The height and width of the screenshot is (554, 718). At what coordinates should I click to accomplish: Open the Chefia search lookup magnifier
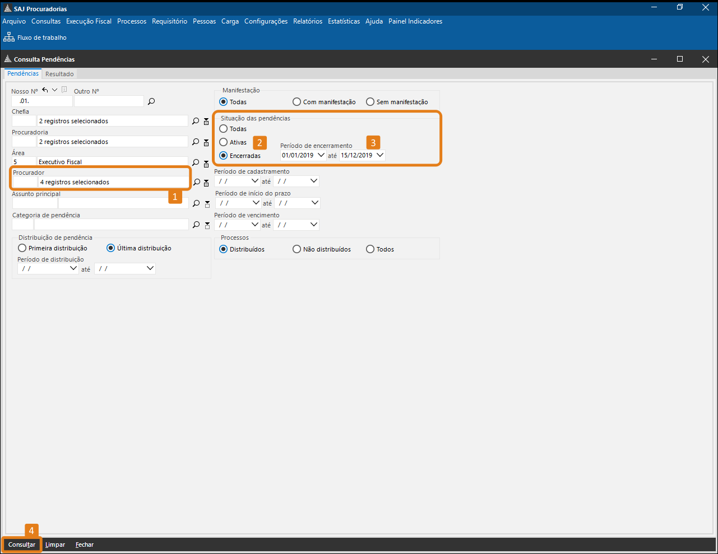(x=196, y=121)
